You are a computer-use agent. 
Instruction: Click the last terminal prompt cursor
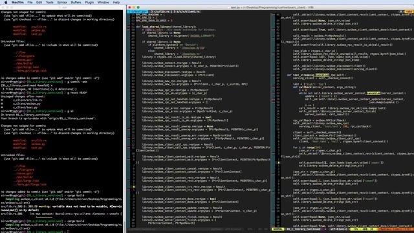click(x=67, y=232)
